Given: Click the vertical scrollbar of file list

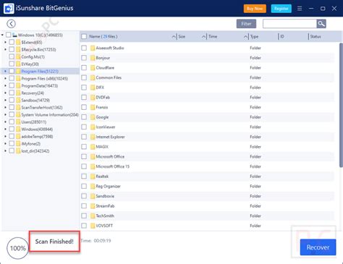Looking at the screenshot, I should coord(341,105).
